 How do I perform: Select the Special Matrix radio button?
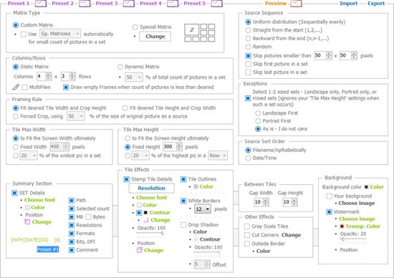135,27
